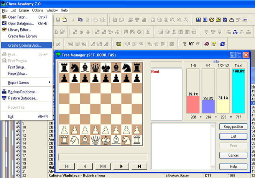Open the Options menu
The image size is (255, 178).
(38, 10)
